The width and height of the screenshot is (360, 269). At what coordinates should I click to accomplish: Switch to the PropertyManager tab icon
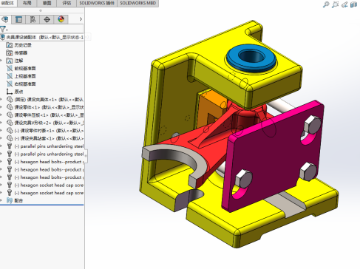(x=18, y=19)
